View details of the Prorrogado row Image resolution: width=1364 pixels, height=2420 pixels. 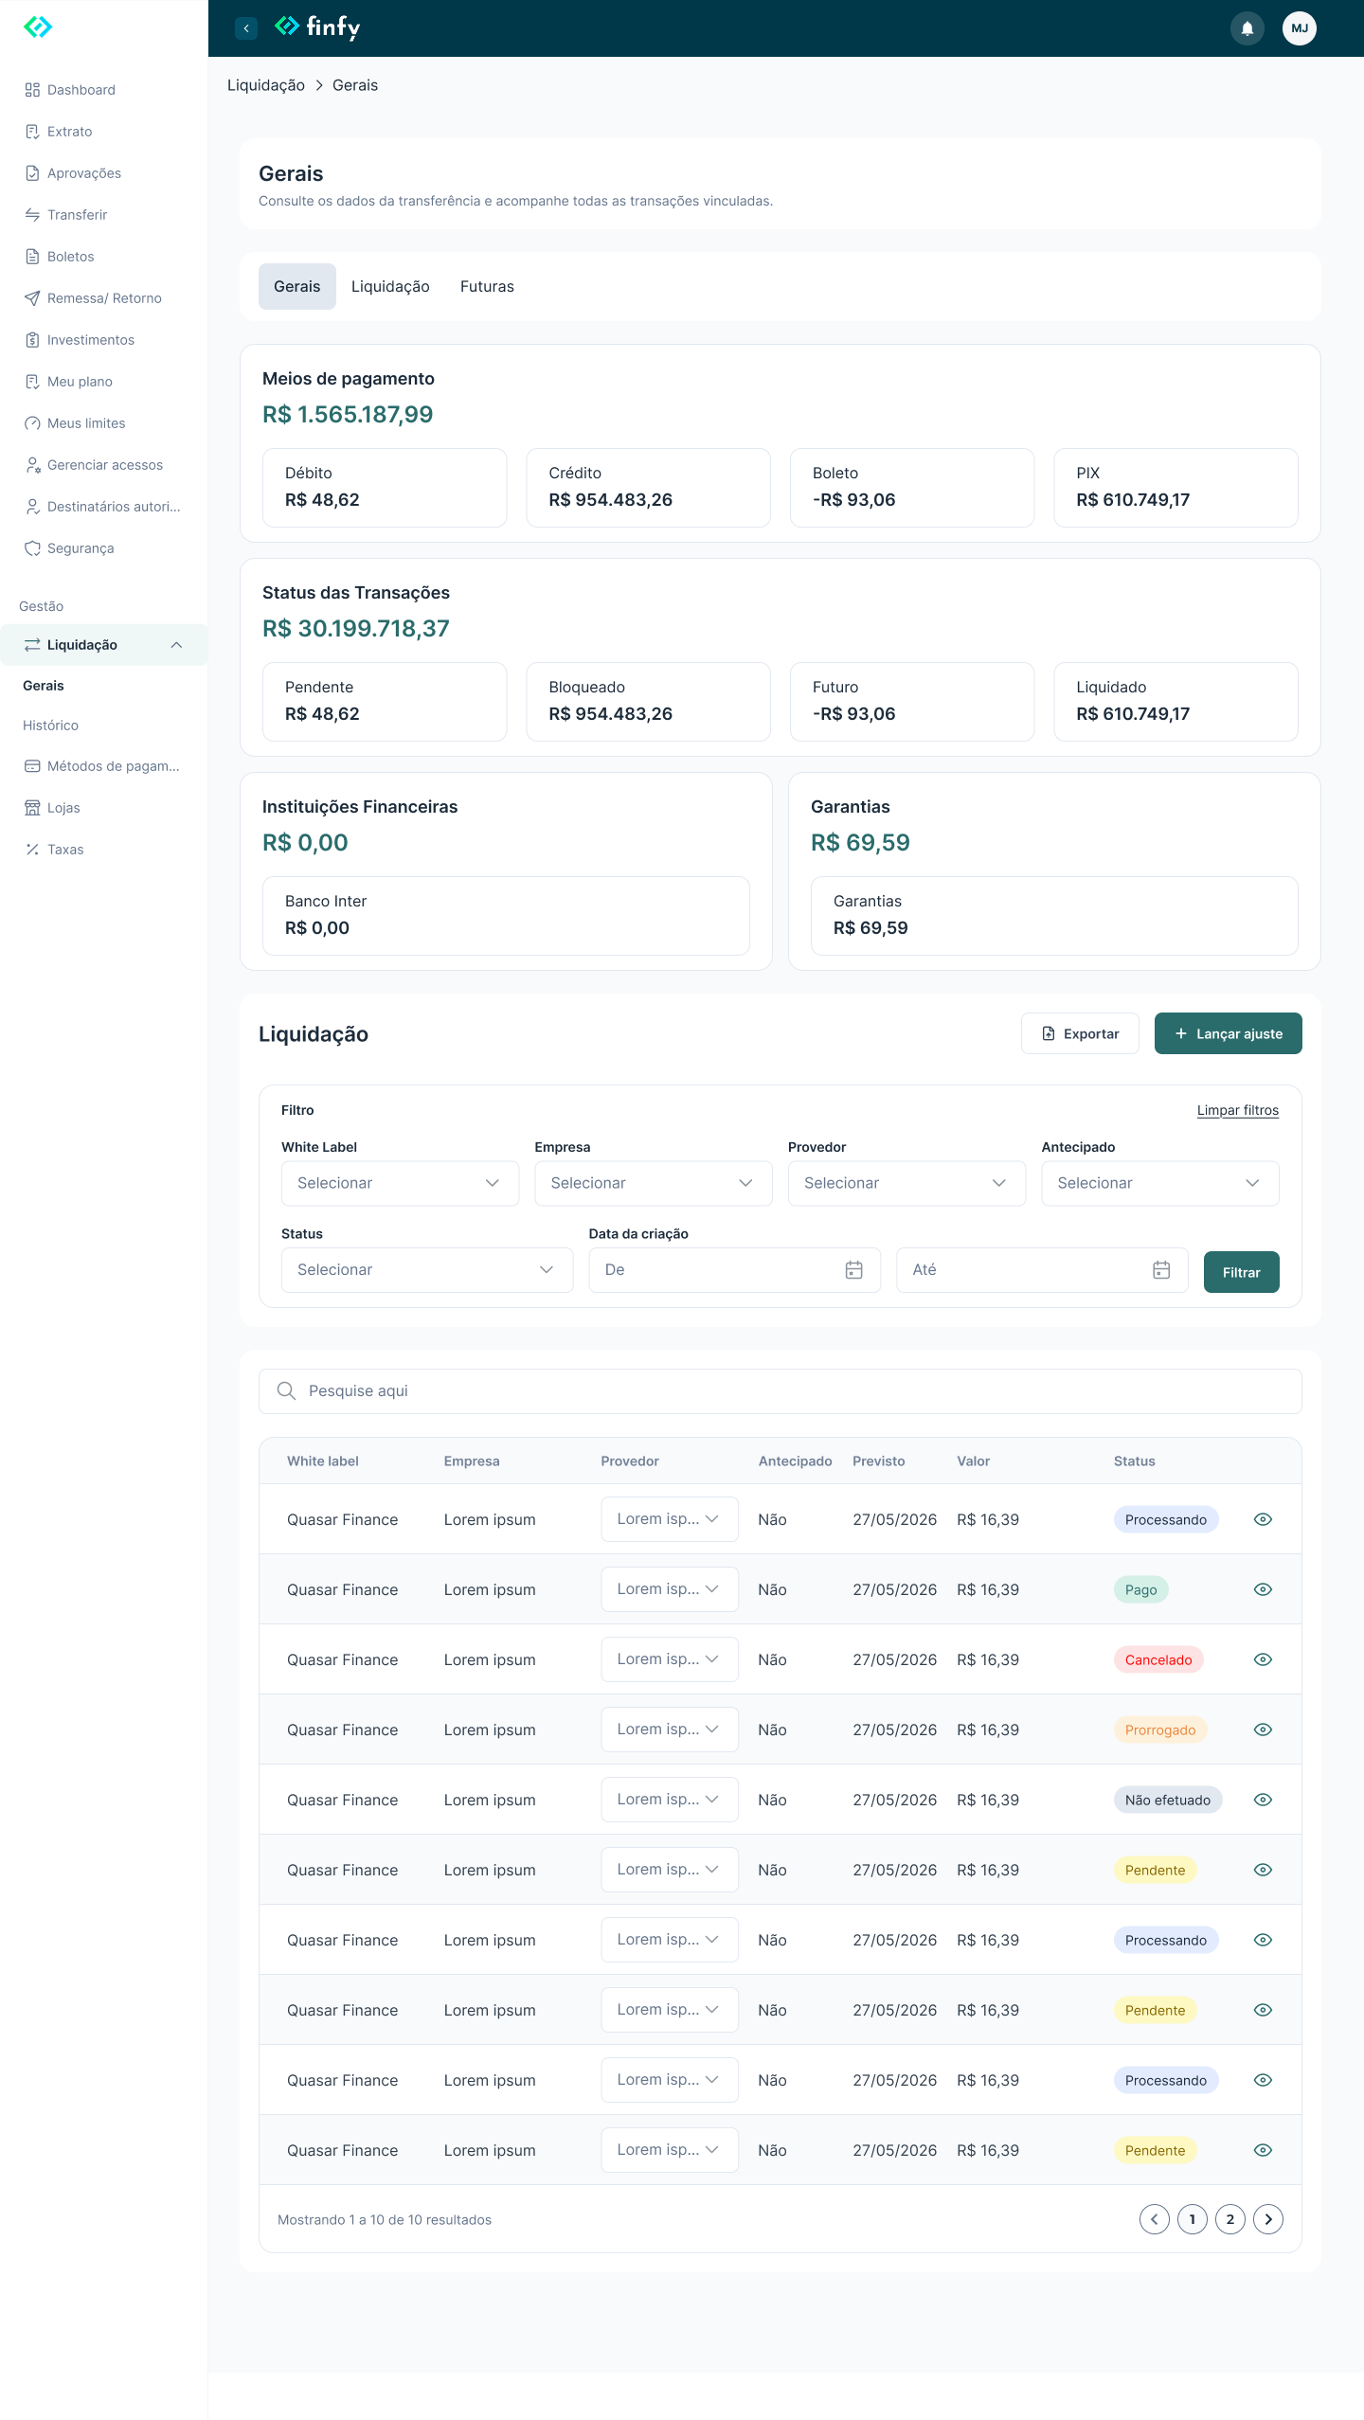1263,1730
